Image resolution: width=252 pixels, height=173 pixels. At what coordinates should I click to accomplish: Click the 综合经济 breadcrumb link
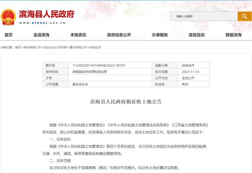(95, 47)
